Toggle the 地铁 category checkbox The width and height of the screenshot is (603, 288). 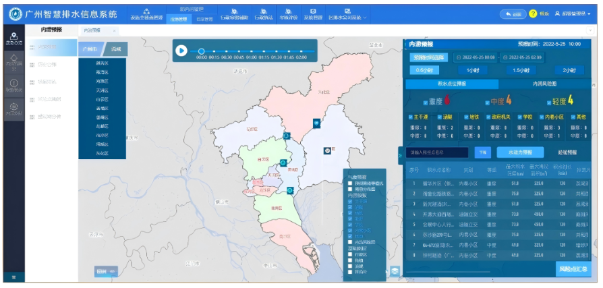pos(465,117)
